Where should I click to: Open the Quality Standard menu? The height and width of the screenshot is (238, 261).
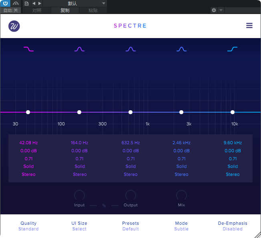coord(28,226)
